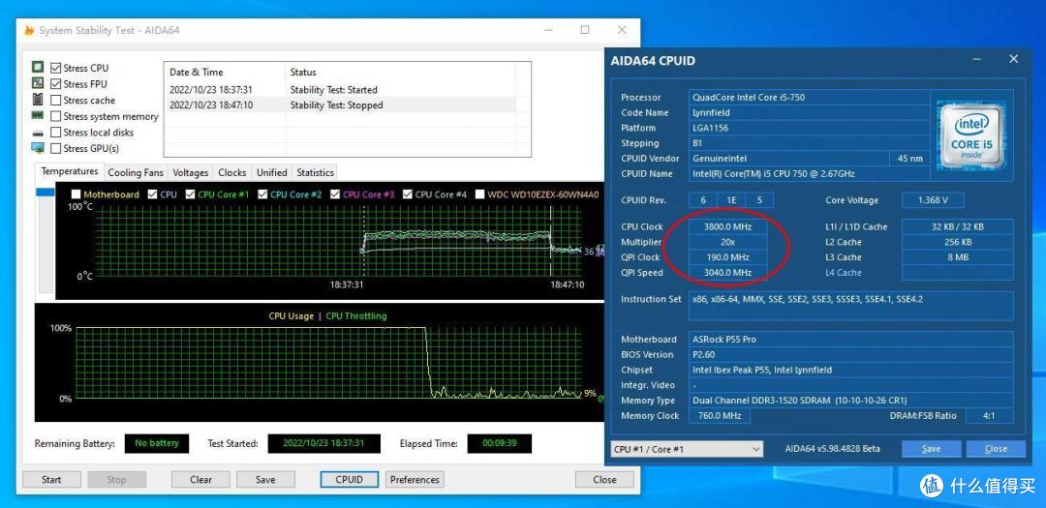Image resolution: width=1046 pixels, height=508 pixels.
Task: Click the CPU chip icon beside Stress CPU
Action: click(x=38, y=68)
